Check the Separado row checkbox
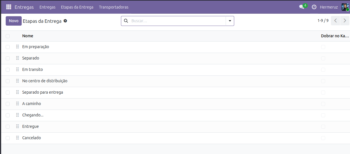350x154 pixels. click(8, 58)
